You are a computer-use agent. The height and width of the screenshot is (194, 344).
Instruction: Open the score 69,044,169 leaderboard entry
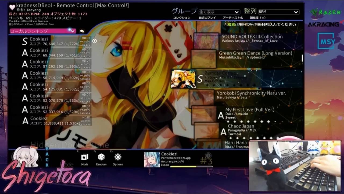pyautogui.click(x=56, y=53)
